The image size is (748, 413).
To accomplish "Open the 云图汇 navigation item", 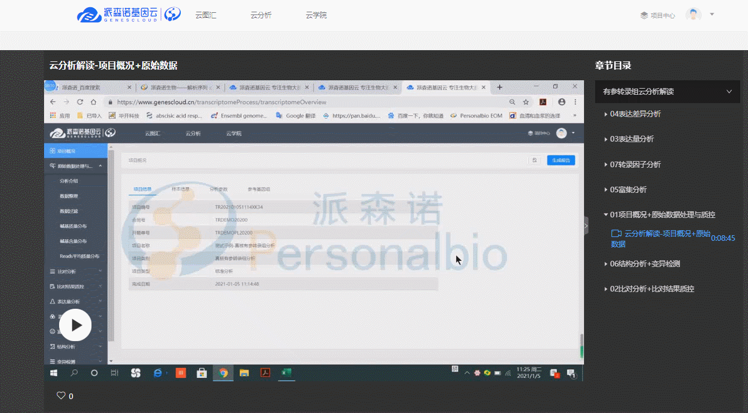I will 206,15.
